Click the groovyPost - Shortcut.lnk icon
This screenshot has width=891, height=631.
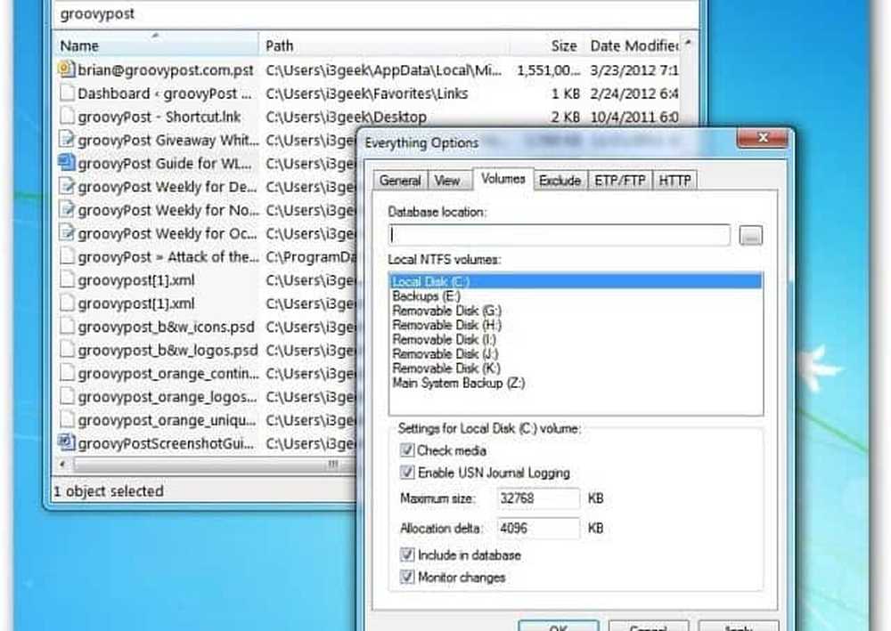(66, 117)
